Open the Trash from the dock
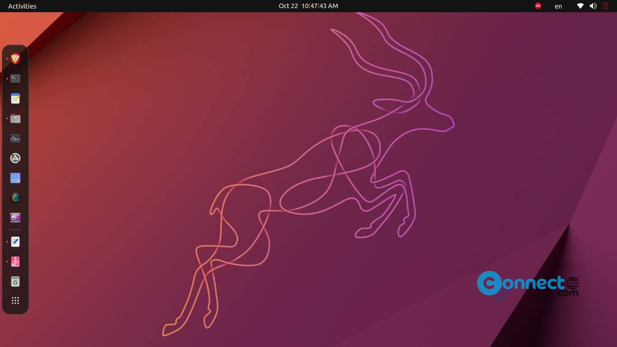The width and height of the screenshot is (617, 347). pyautogui.click(x=15, y=281)
